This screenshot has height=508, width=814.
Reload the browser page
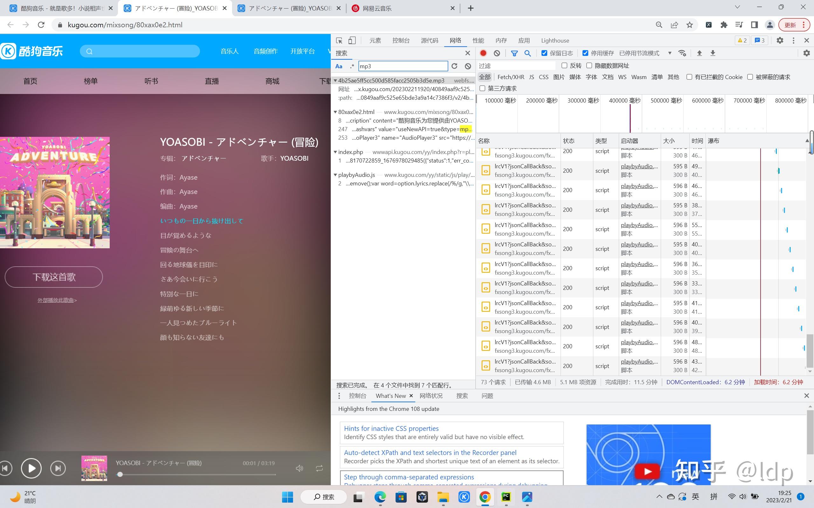(x=41, y=25)
